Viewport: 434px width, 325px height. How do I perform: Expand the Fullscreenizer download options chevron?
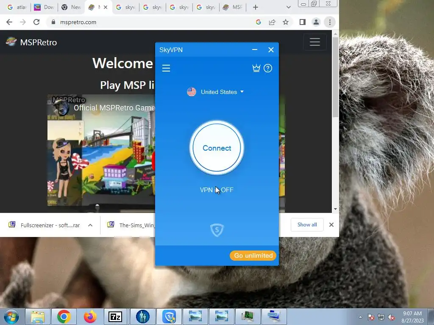coord(90,225)
